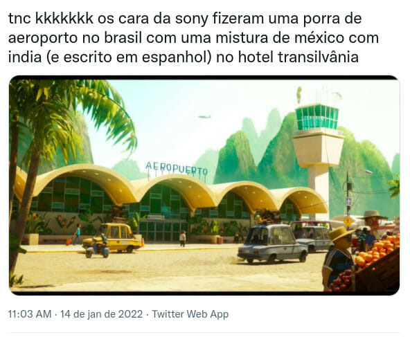Click the airplane flying in the sky

click(204, 116)
